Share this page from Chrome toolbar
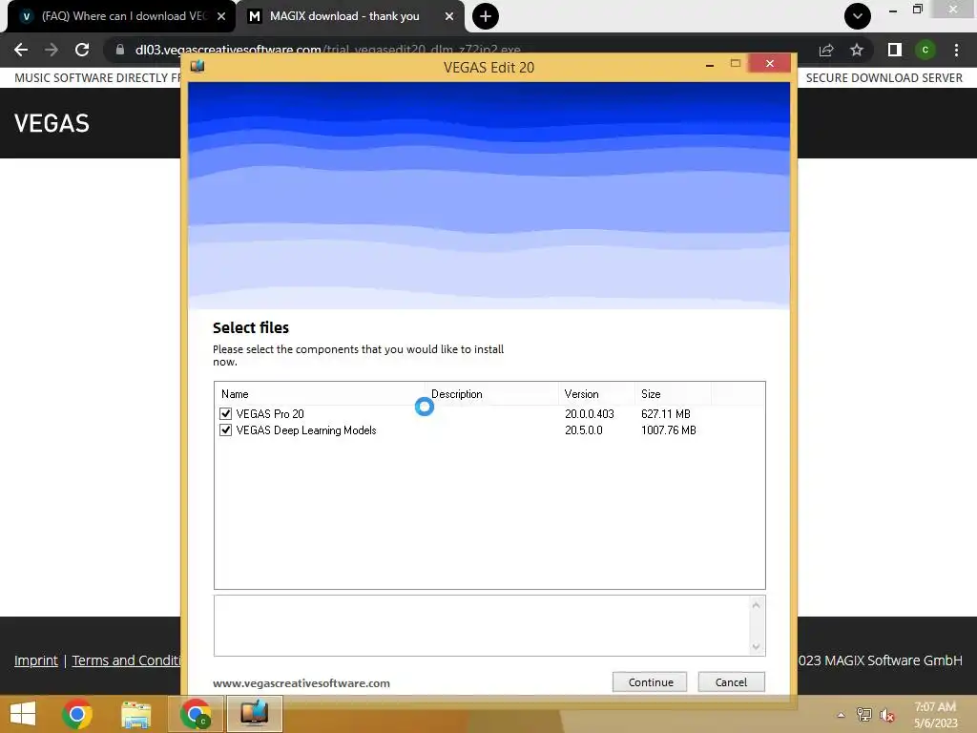Image resolution: width=977 pixels, height=733 pixels. pos(826,50)
